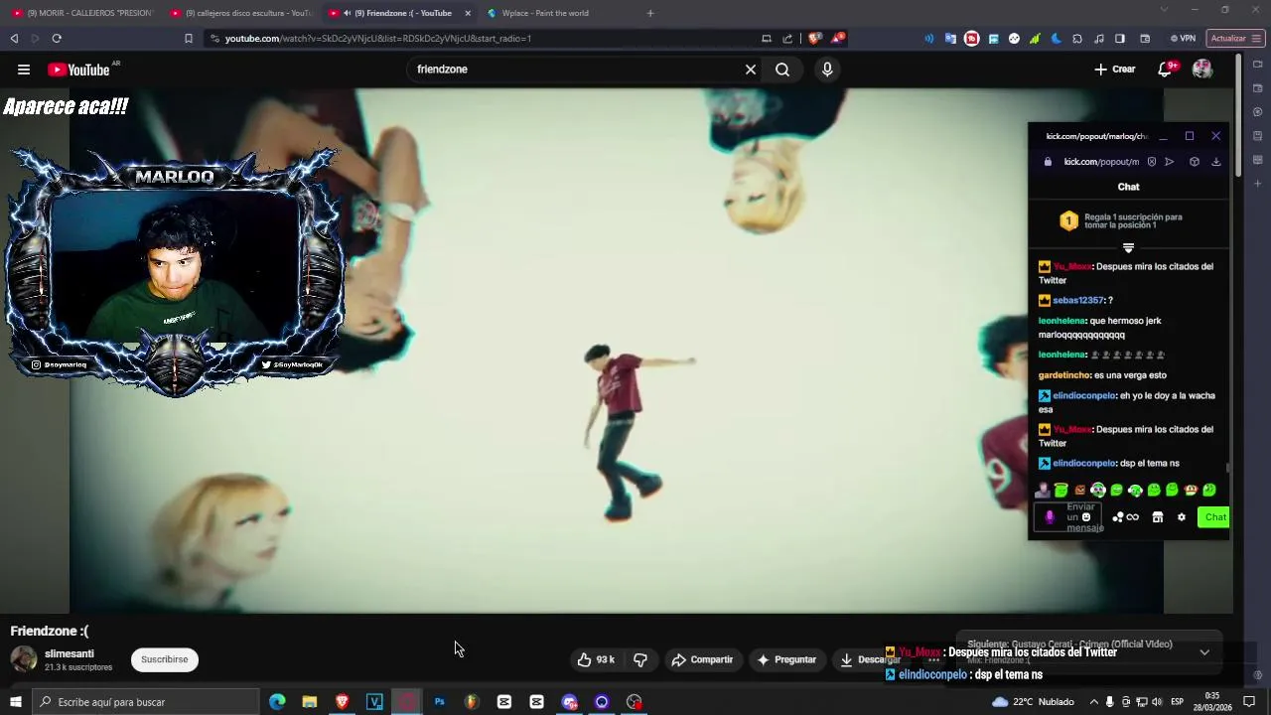Dislike the video with thumbs down
1271x715 pixels.
640,659
